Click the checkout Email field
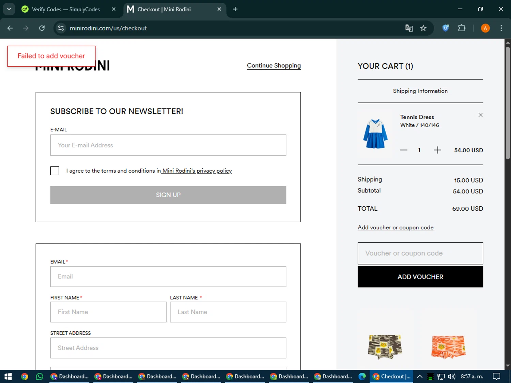Screen dimensions: 511x383 tap(168, 276)
